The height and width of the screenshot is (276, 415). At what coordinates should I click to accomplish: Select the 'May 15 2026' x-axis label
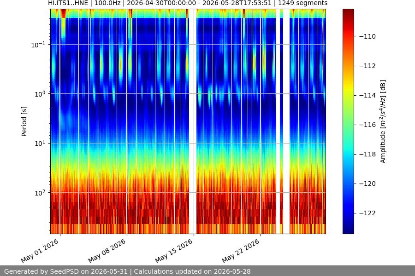[x=174, y=251]
